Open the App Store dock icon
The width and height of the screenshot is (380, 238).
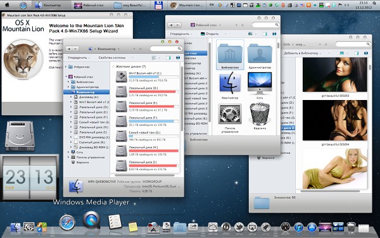point(312,227)
